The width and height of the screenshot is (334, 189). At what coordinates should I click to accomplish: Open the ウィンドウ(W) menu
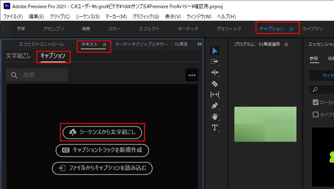point(199,17)
